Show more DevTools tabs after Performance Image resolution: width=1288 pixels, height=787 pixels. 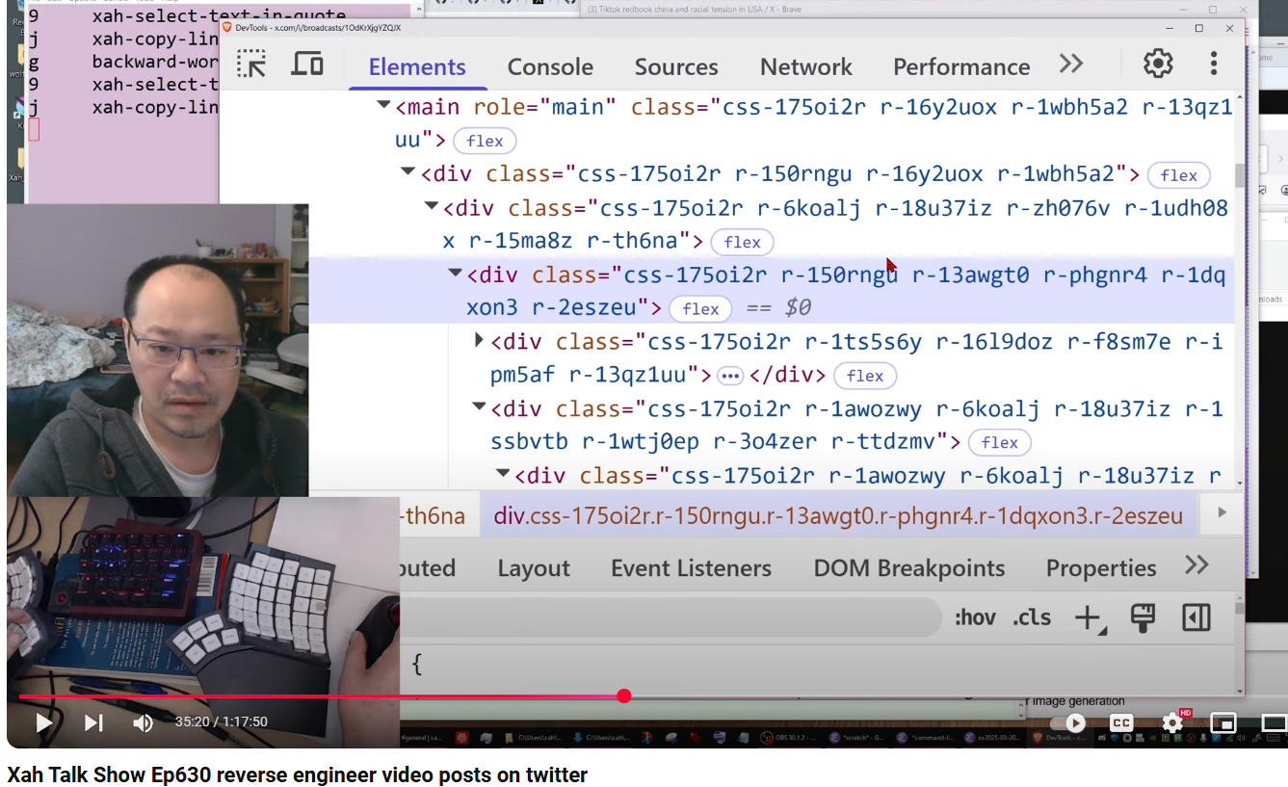coord(1071,65)
